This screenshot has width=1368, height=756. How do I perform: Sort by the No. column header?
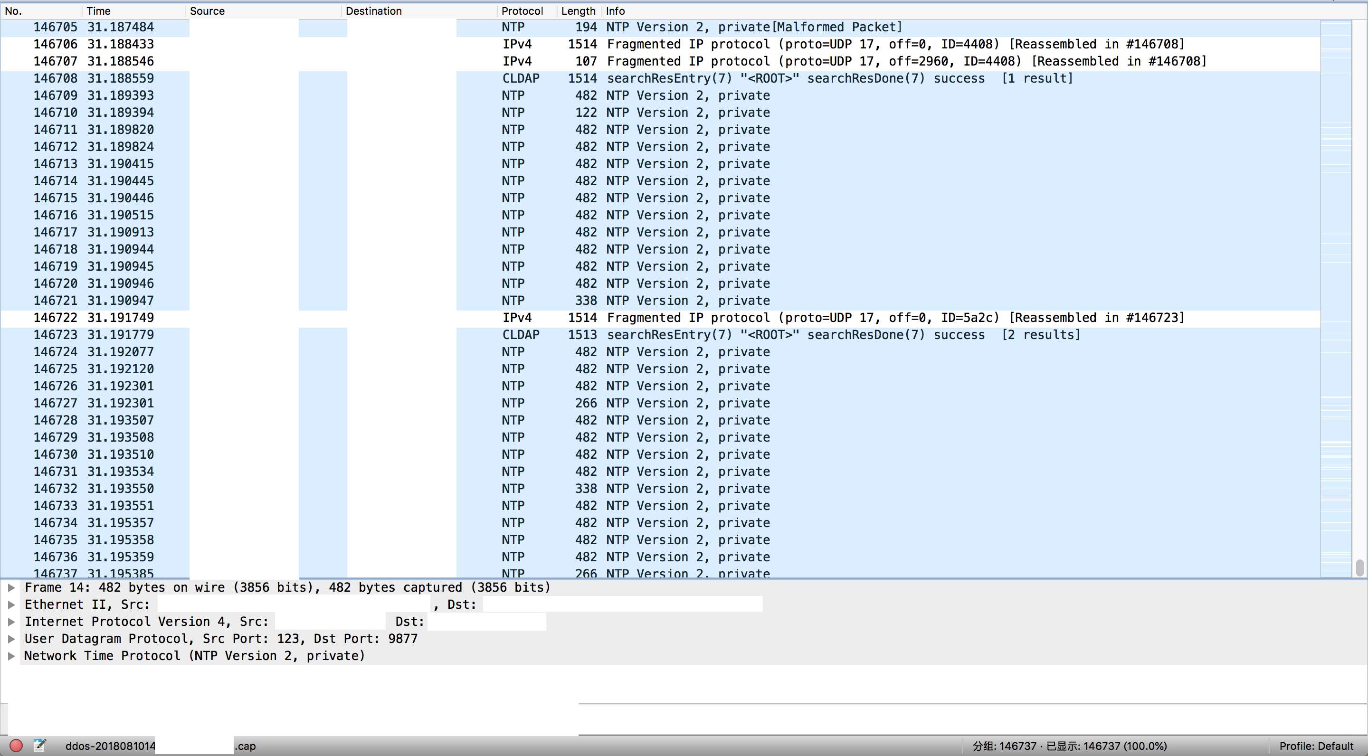coord(41,10)
